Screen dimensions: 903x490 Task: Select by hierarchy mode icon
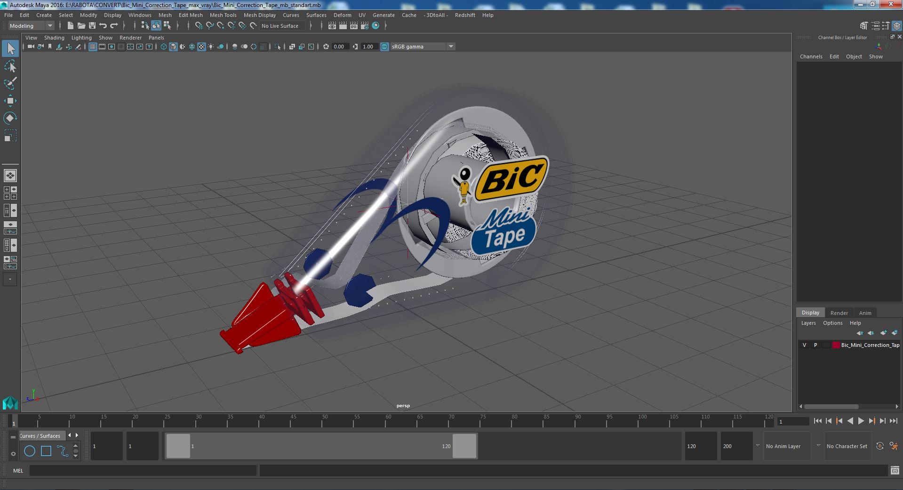point(145,26)
